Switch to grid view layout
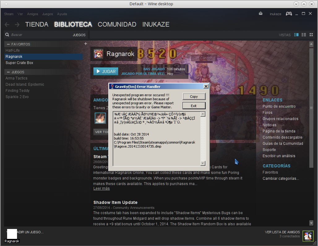Image resolution: width=318 pixels, height=246 pixels. click(x=311, y=35)
